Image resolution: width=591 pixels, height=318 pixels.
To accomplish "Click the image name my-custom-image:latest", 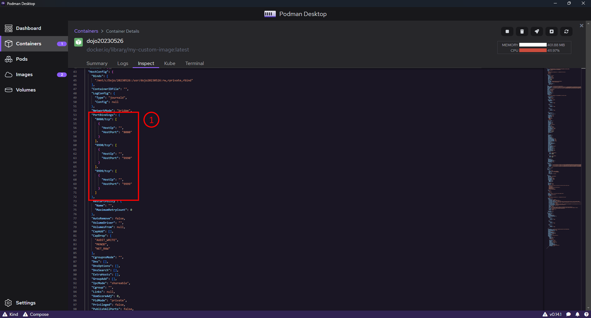I will click(x=138, y=50).
